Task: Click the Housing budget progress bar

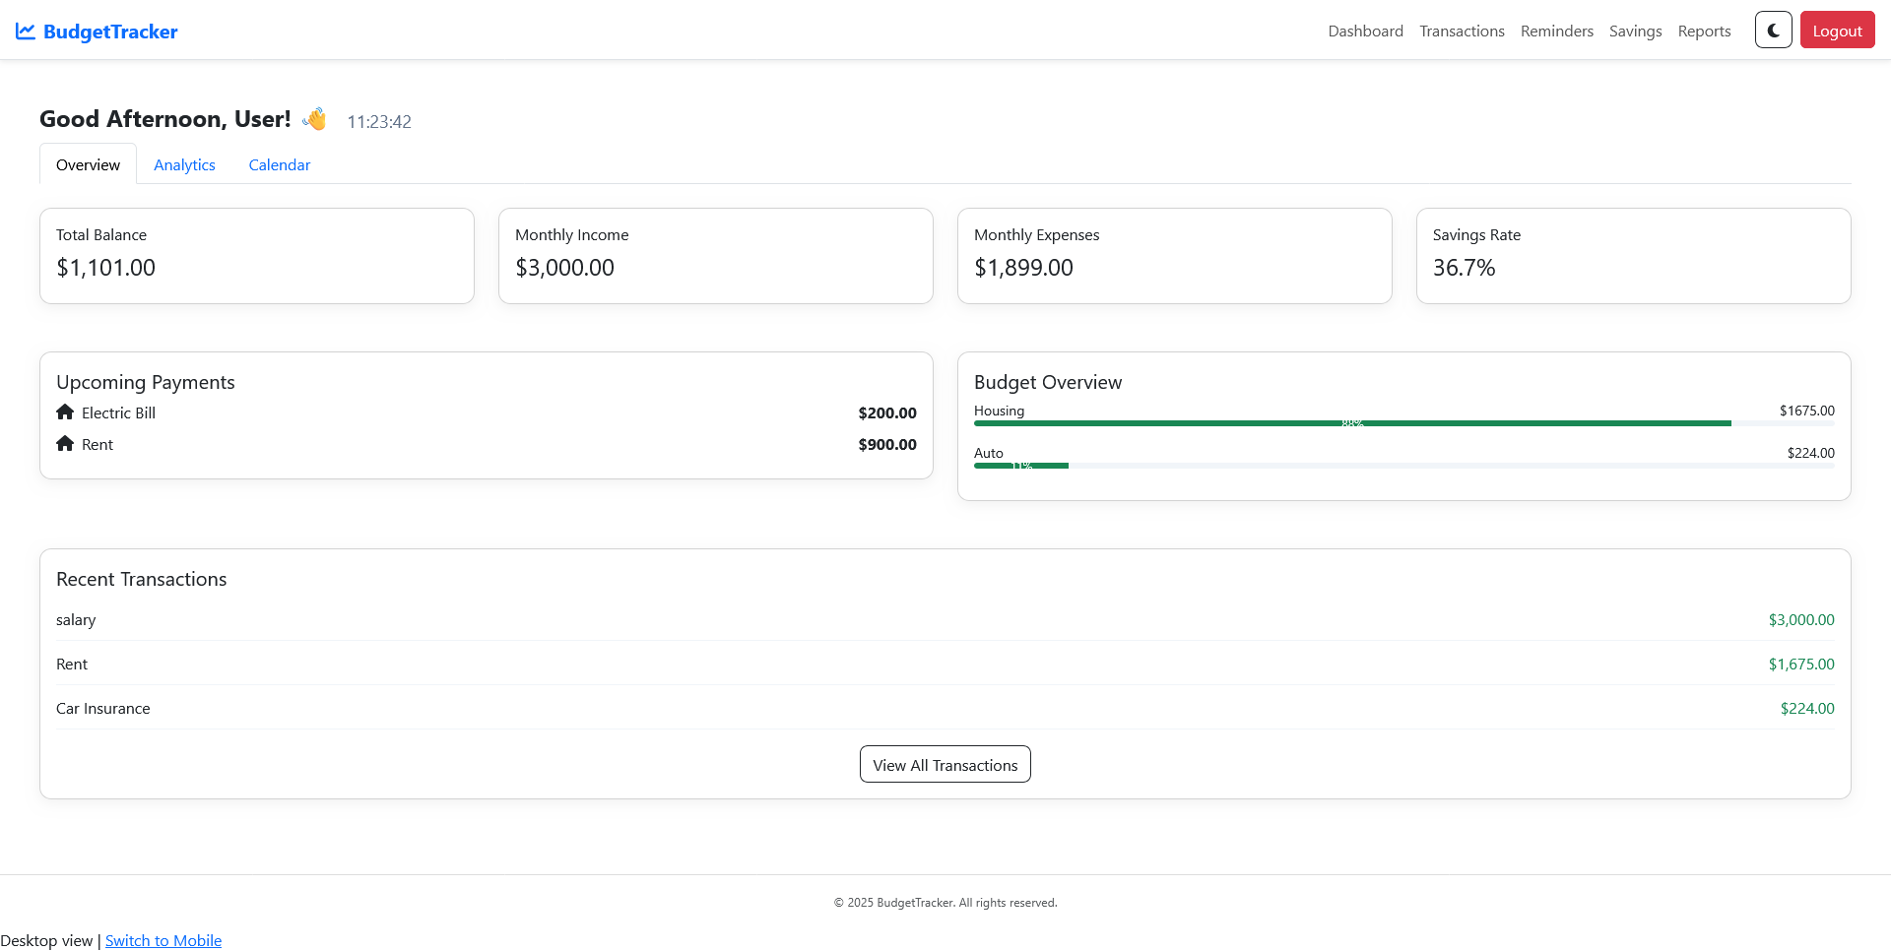Action: tap(1351, 423)
